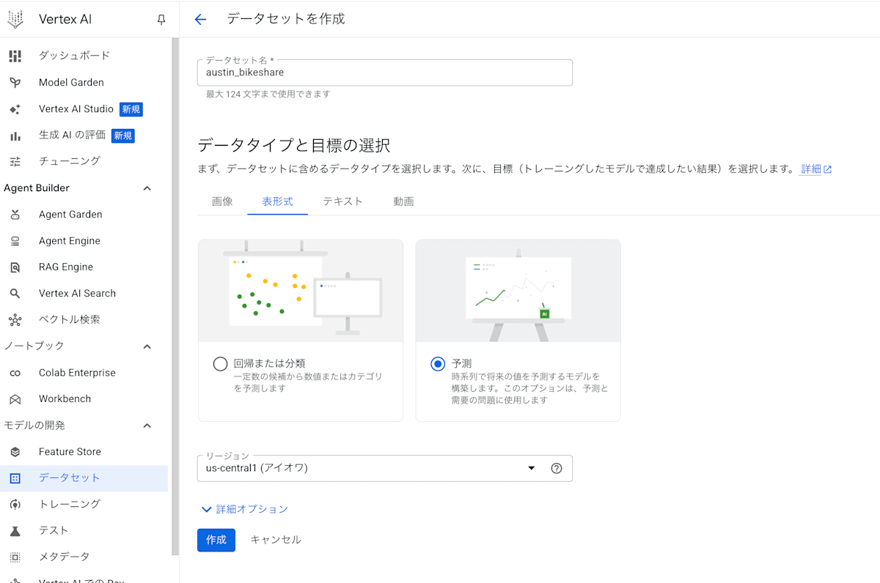The width and height of the screenshot is (880, 583).
Task: Click the forecast chart illustration thumbnail
Action: 518,291
